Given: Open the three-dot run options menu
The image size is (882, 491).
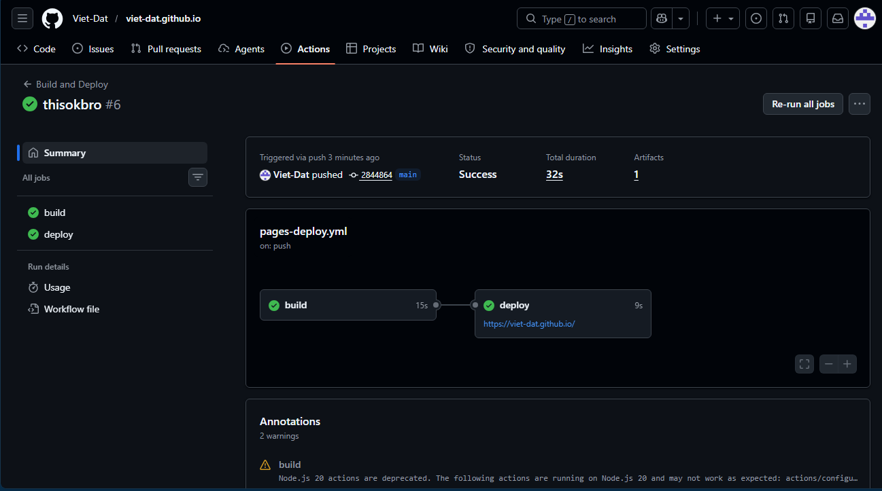Looking at the screenshot, I should (x=860, y=104).
